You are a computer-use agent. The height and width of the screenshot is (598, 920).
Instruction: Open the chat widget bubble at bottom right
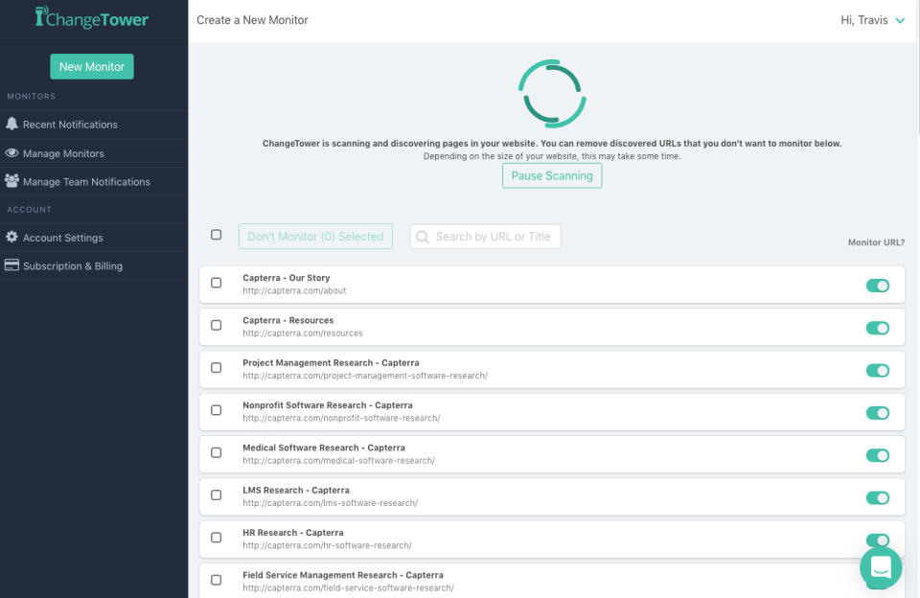tap(881, 568)
